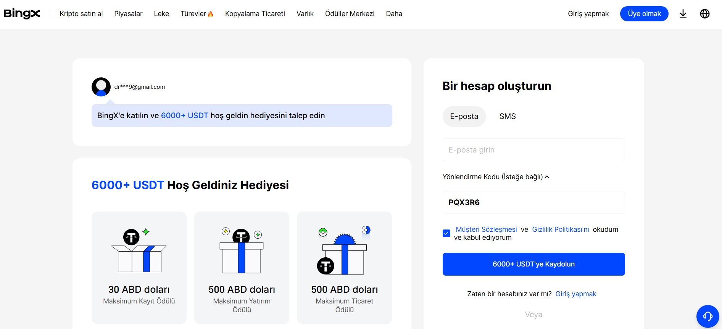Switch to the SMS registration tab
This screenshot has width=722, height=329.
[x=508, y=116]
